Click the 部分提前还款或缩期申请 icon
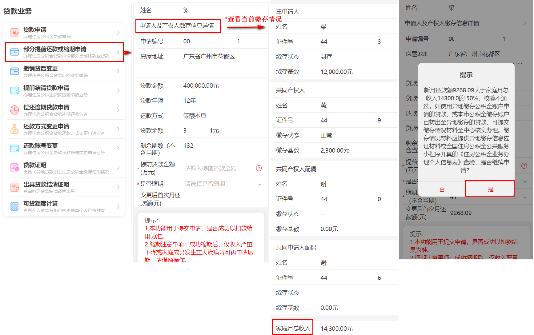Viewport: 534px width, 335px height. [x=14, y=52]
